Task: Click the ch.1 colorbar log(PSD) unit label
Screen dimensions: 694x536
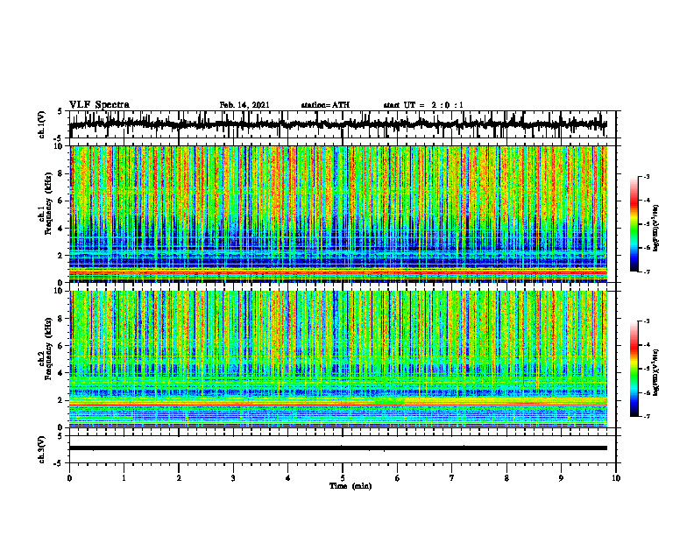Action: [x=657, y=229]
